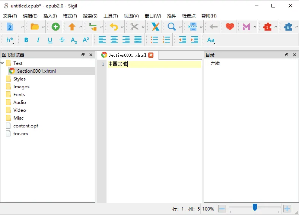Apply italic formatting to the text
Image resolution: width=299 pixels, height=215 pixels.
[38, 39]
